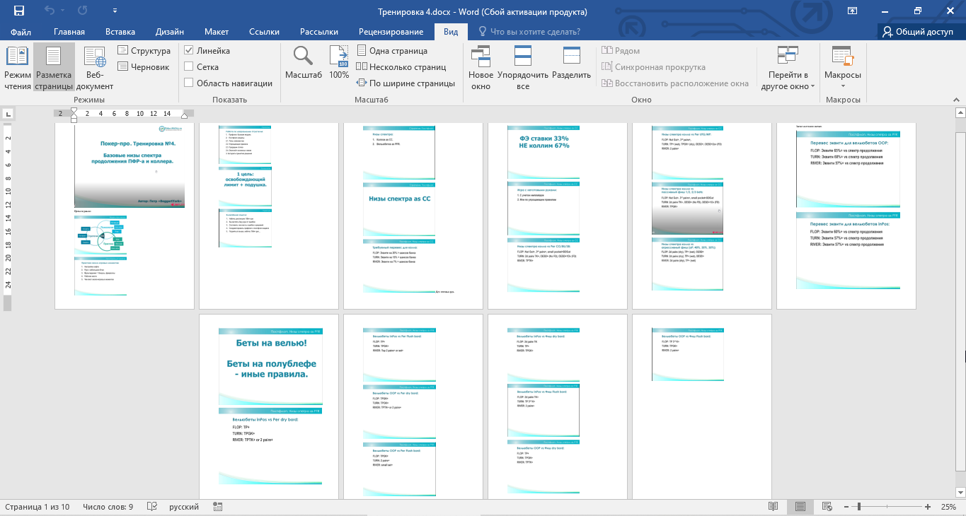Open the References (Ссылки) tab

(264, 32)
